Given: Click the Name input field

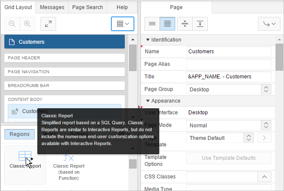Looking at the screenshot, I should point(229,52).
